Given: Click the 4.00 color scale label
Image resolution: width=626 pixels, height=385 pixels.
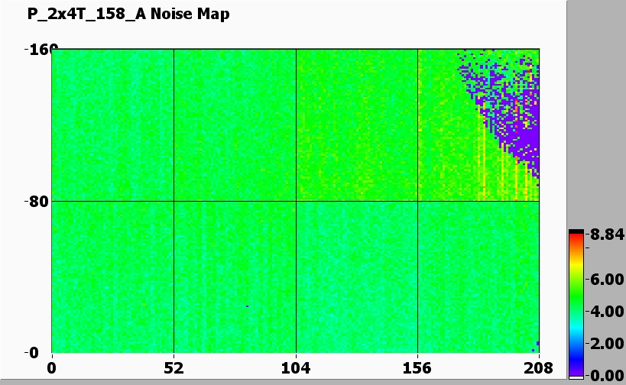Looking at the screenshot, I should [604, 312].
